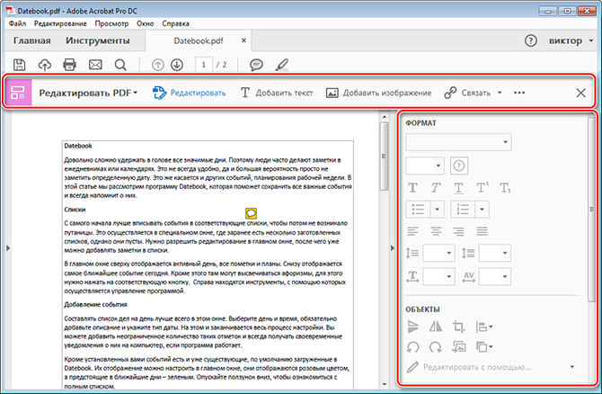Open horizontal scaling dropdown

pyautogui.click(x=438, y=276)
